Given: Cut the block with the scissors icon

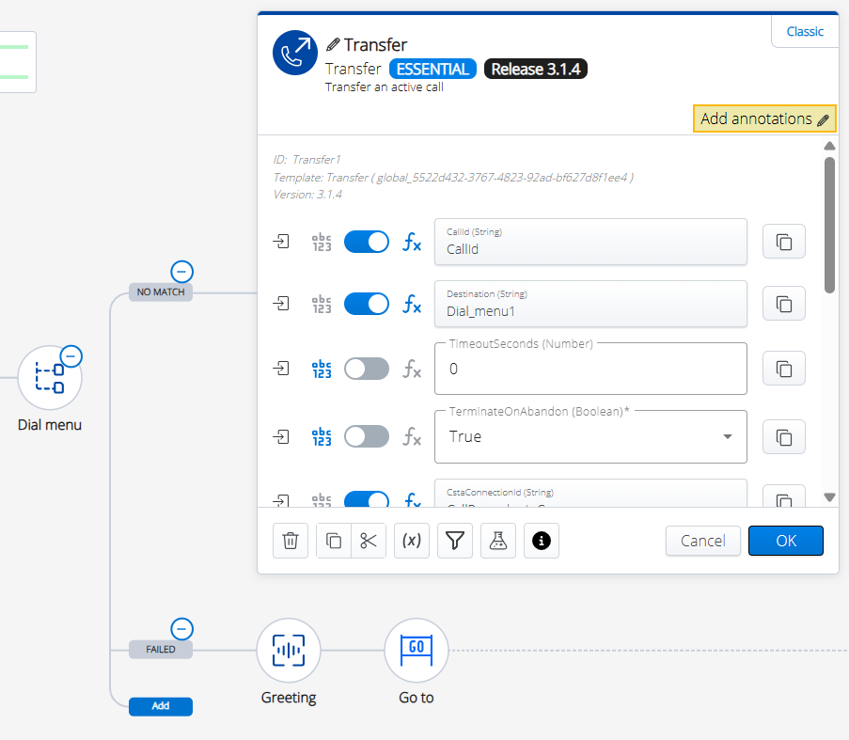Looking at the screenshot, I should (x=368, y=541).
